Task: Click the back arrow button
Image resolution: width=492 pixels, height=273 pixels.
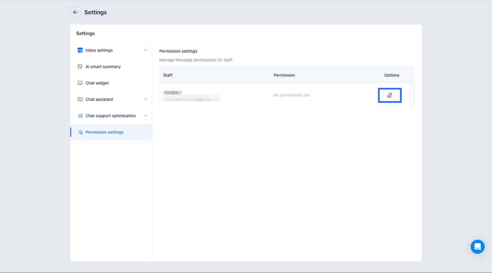Action: click(x=76, y=12)
